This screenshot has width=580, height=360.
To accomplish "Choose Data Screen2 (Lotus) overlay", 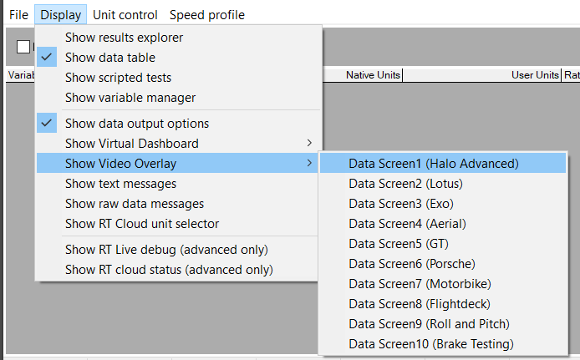I will pos(405,184).
